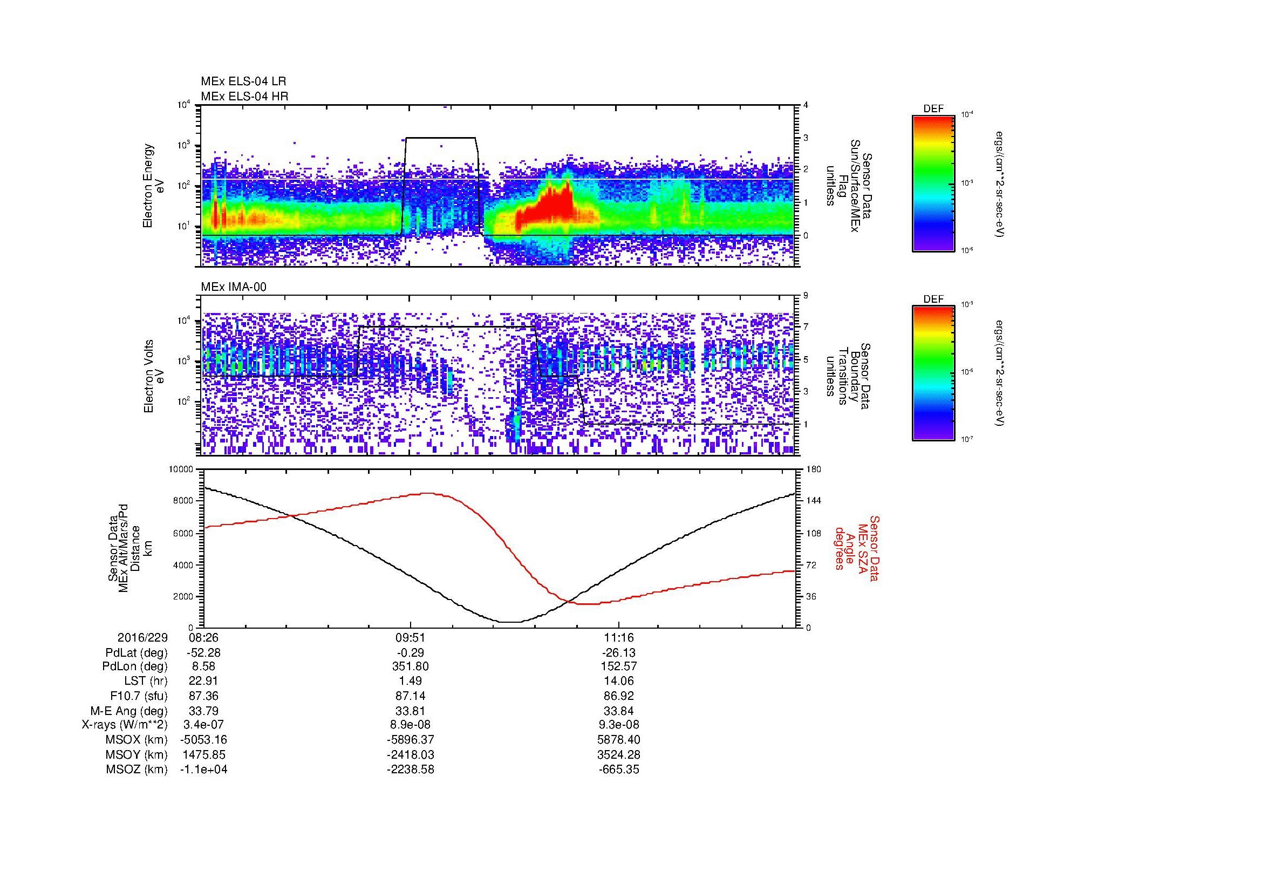Click the 'MEx ELS-04 LR' plot title
1262x892 pixels.
243,81
